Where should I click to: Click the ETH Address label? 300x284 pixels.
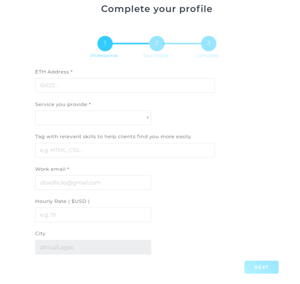click(x=54, y=72)
